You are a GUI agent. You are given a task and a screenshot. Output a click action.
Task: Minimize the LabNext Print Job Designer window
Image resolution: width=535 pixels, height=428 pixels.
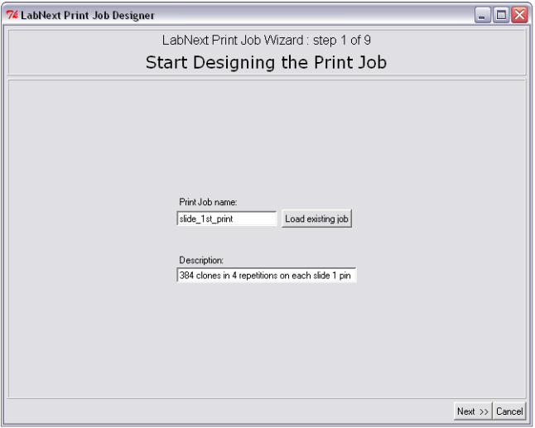click(482, 15)
